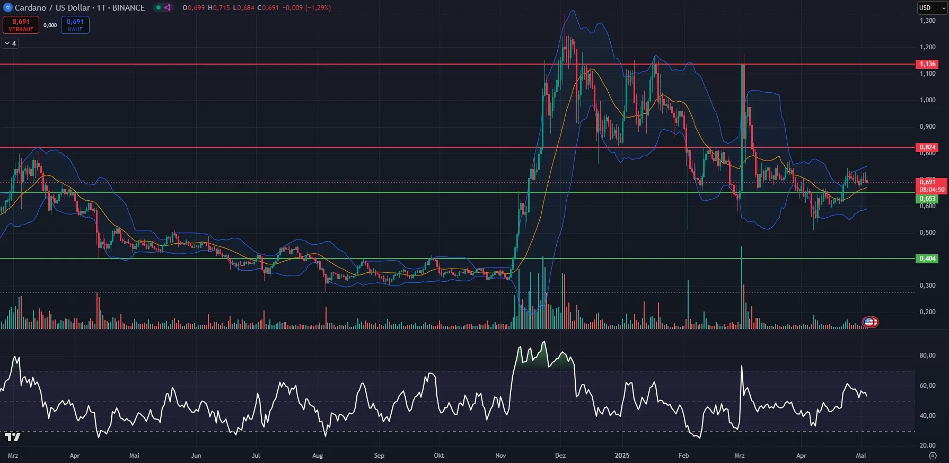Click the Jun label on the time axis
The width and height of the screenshot is (949, 463).
click(x=196, y=456)
